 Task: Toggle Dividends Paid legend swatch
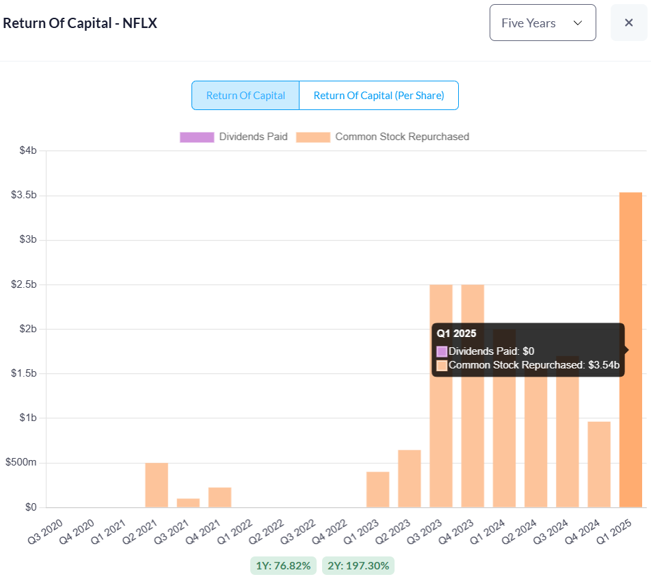point(197,137)
